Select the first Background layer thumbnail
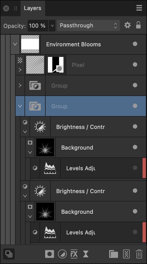The image size is (147, 264). coord(45,147)
